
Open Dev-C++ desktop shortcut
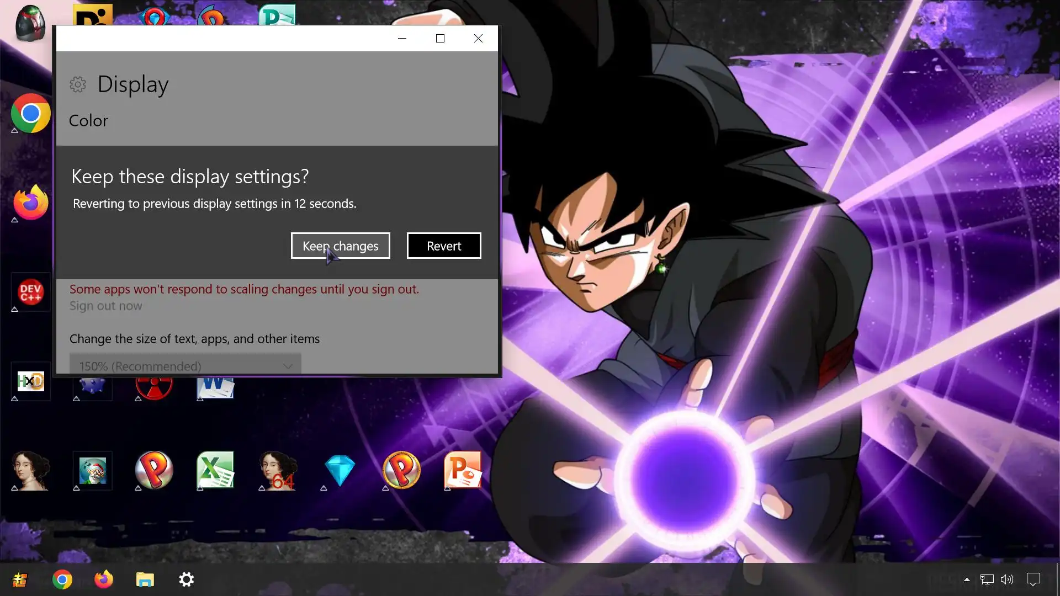(x=30, y=292)
